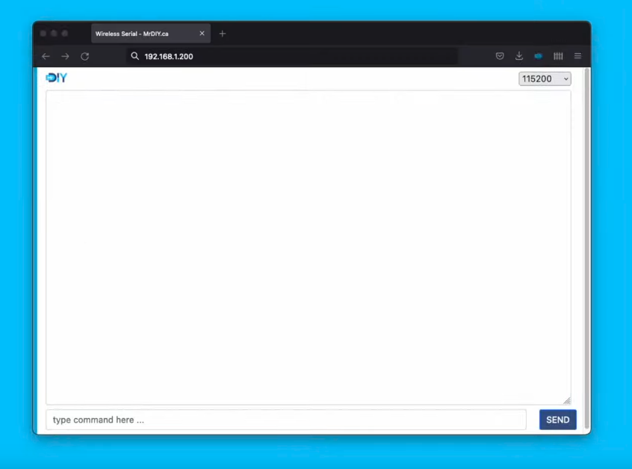Viewport: 632px width, 469px height.
Task: Click the 192.168.1.200 address bar
Action: (x=292, y=57)
